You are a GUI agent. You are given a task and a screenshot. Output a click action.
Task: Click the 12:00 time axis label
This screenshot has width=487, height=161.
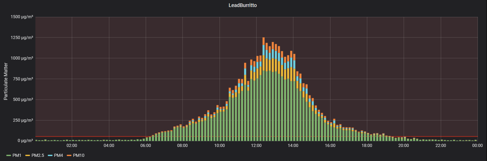pos(256,145)
